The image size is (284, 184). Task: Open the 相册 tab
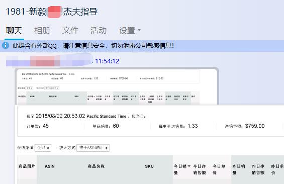42,31
